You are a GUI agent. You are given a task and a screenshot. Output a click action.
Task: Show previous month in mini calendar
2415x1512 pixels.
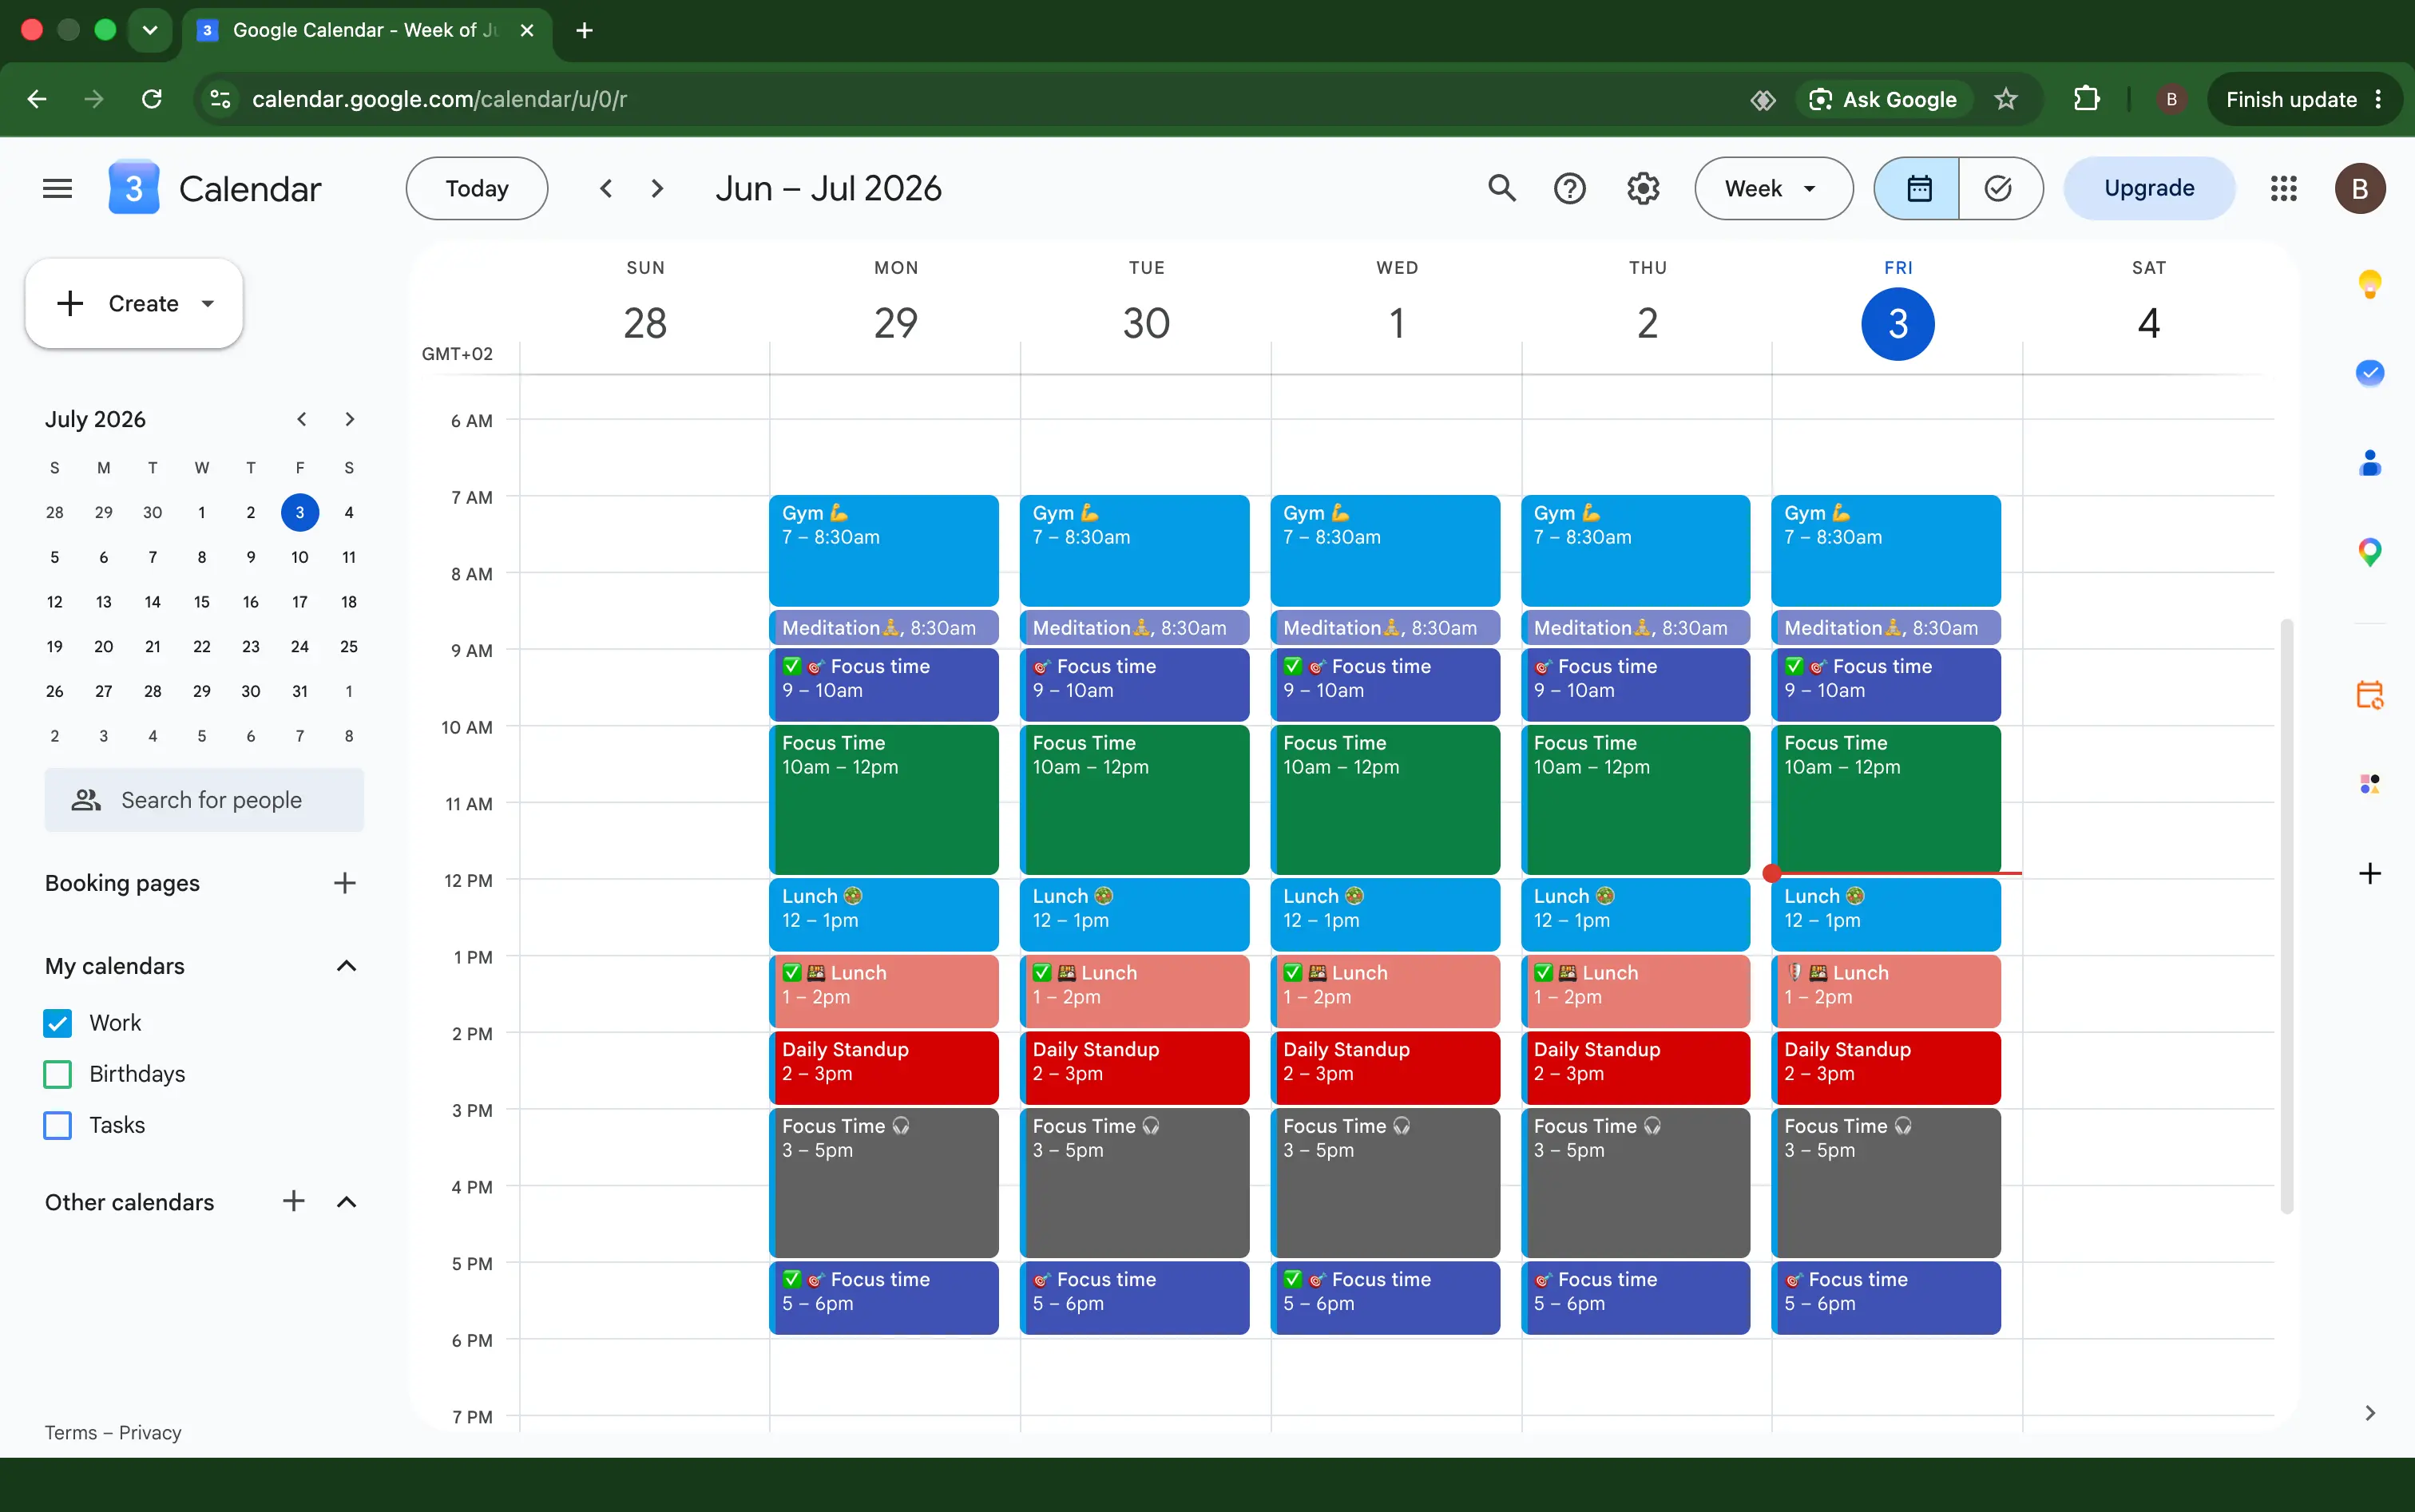click(301, 419)
